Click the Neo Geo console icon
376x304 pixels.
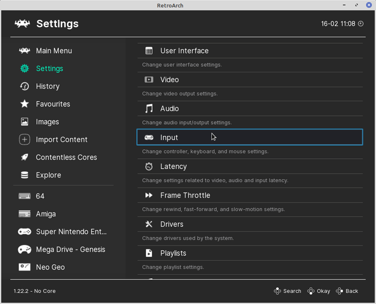click(24, 267)
